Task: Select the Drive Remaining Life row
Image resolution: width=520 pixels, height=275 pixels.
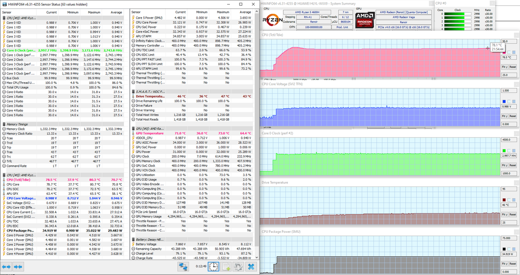Action: click(192, 101)
